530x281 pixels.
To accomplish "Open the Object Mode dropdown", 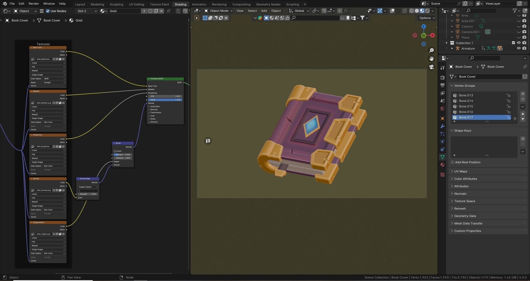I will click(218, 11).
